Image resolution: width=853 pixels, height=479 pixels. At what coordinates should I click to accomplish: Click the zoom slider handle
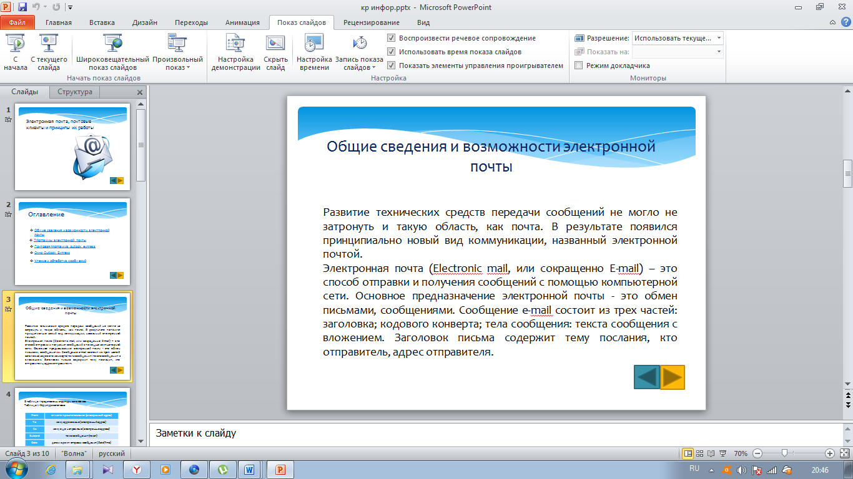[784, 453]
